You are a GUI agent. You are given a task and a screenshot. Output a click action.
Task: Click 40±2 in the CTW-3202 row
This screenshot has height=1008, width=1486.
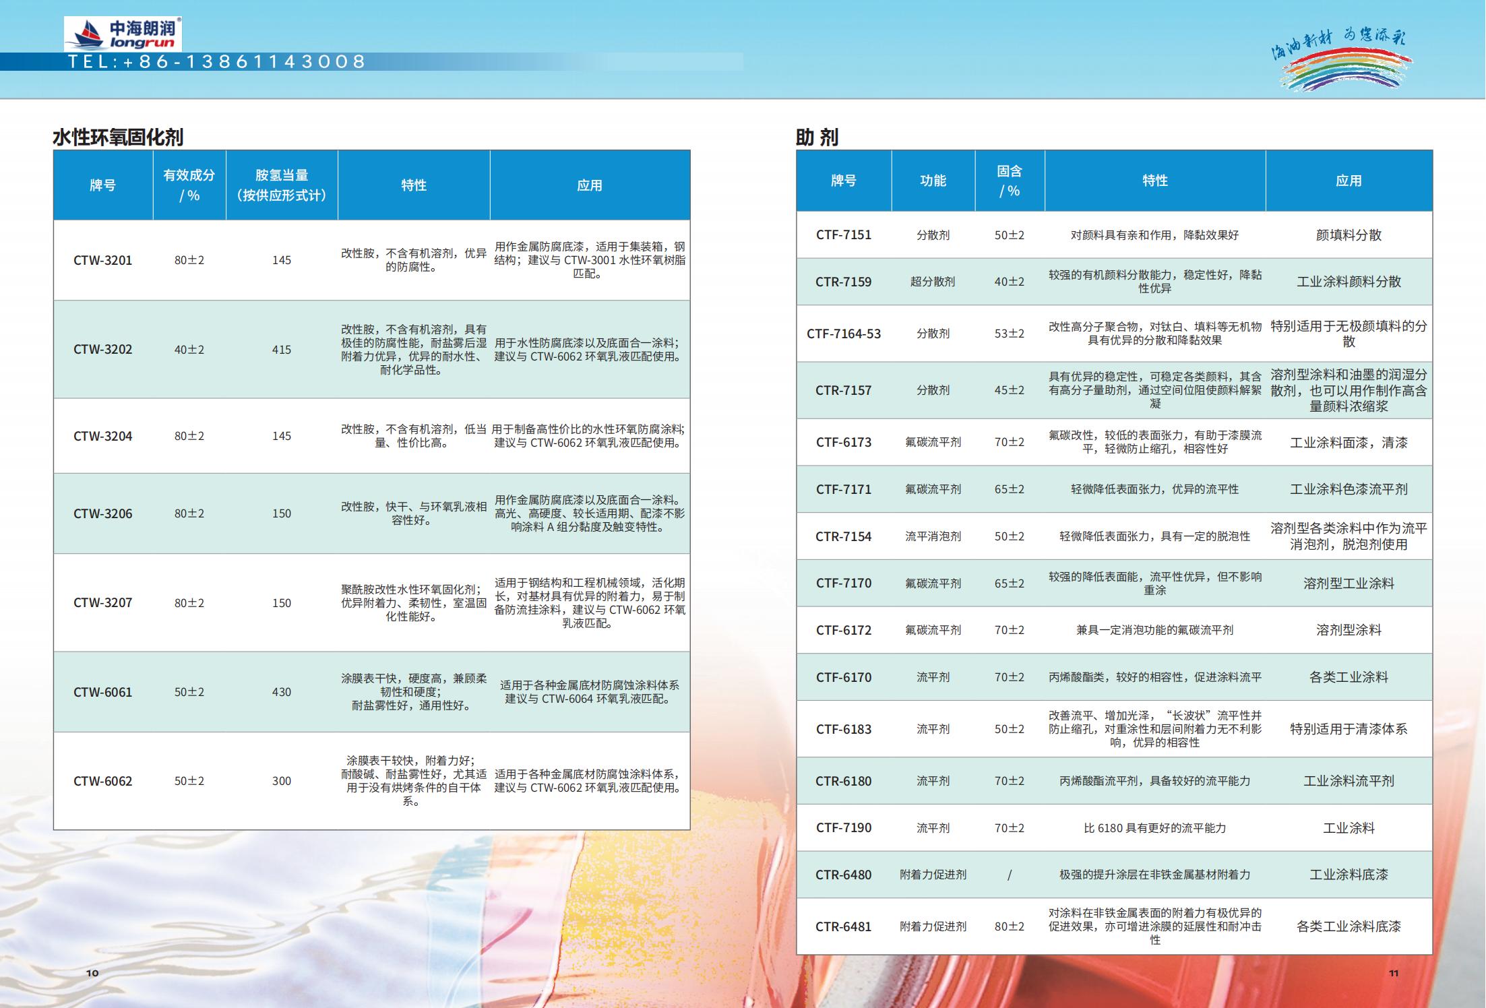tap(189, 350)
